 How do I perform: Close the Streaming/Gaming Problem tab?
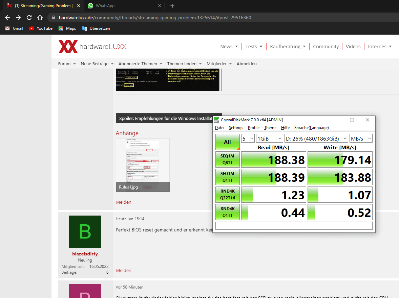tap(78, 6)
